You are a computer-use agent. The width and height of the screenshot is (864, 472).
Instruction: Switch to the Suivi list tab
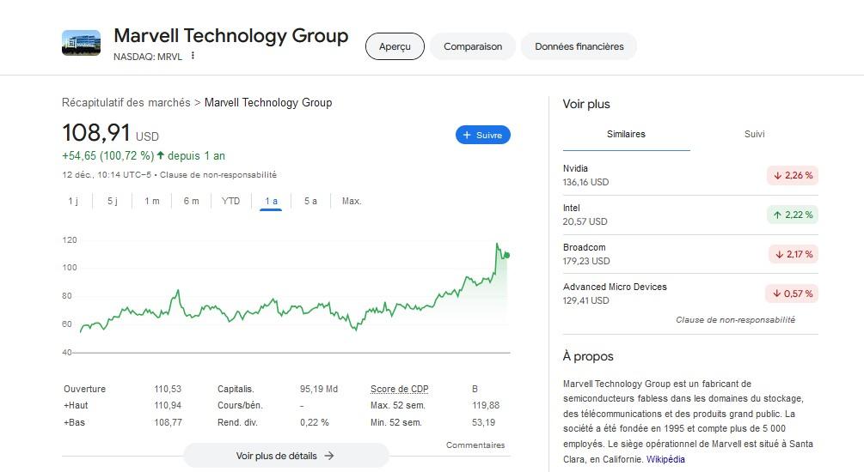(754, 134)
